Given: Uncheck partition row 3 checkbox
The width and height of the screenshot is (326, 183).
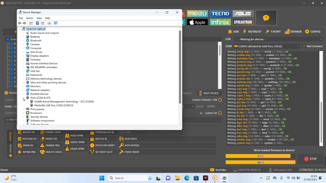Looking at the screenshot, I should pos(11,56).
